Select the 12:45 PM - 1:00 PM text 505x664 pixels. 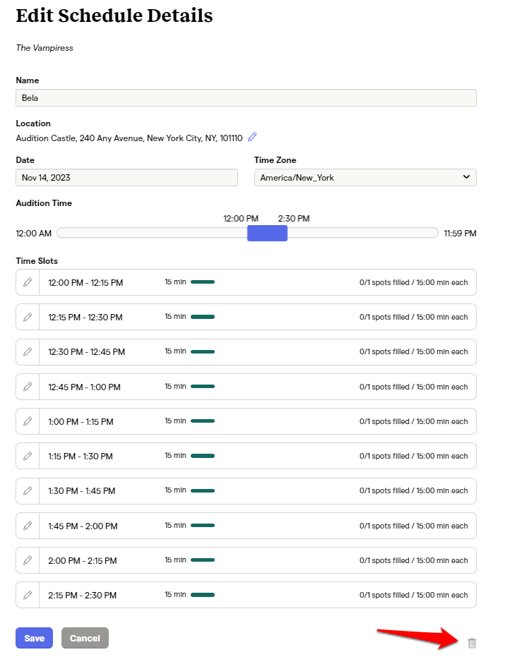pos(84,387)
